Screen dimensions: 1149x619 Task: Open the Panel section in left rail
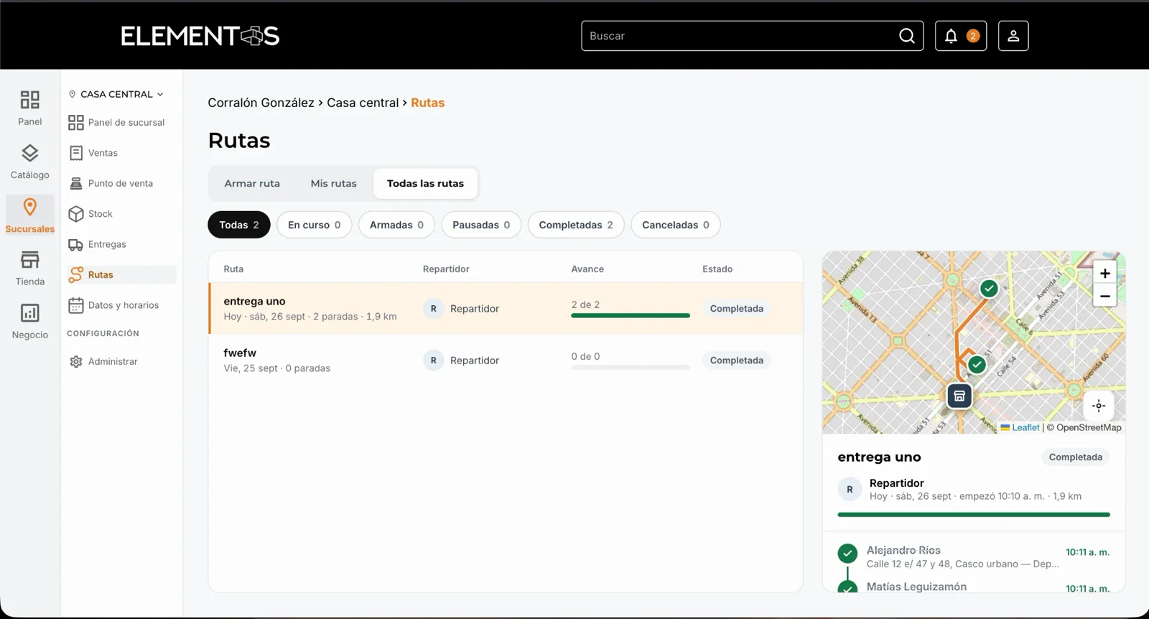point(29,108)
